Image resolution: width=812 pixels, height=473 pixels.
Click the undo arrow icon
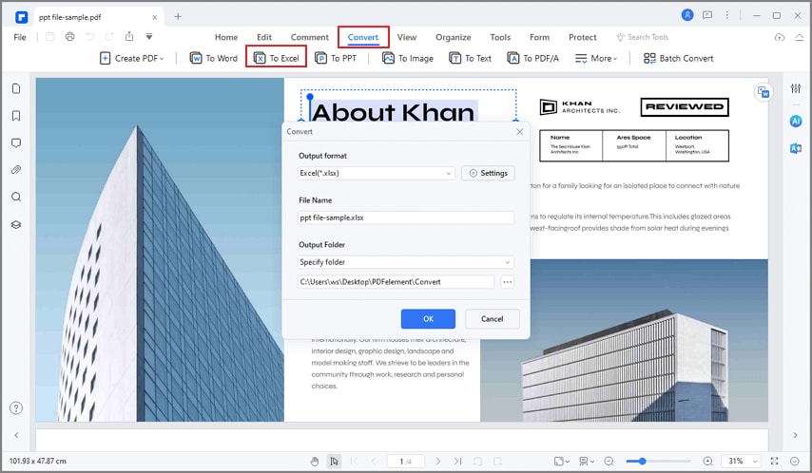90,37
